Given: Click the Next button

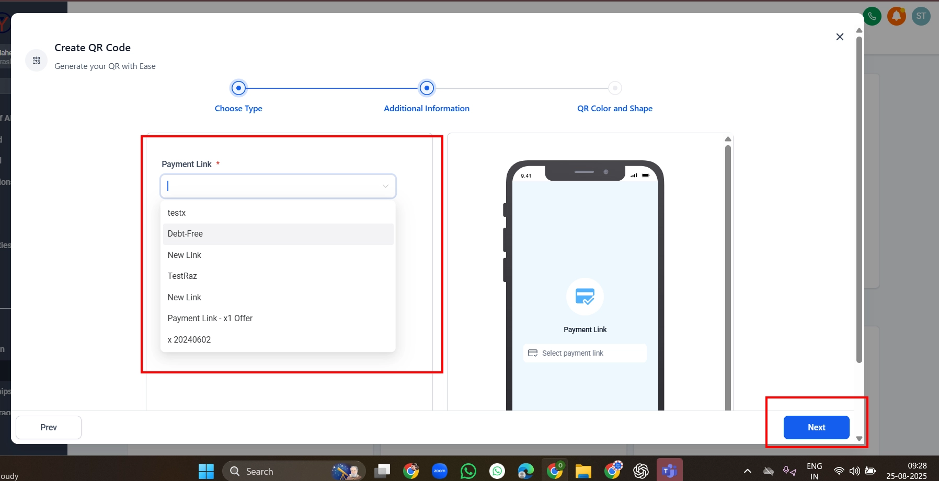Looking at the screenshot, I should click(x=816, y=428).
